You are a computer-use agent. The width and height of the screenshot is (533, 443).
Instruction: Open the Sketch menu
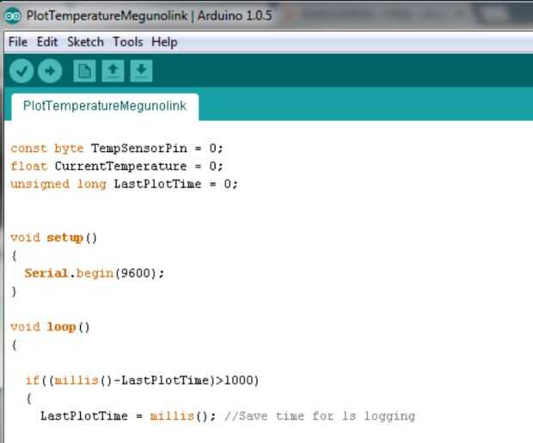pyautogui.click(x=85, y=42)
